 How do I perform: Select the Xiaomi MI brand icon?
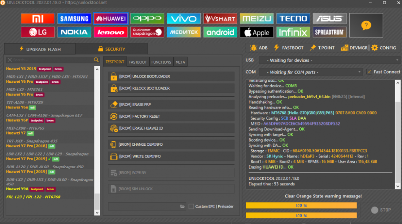[x=38, y=18]
